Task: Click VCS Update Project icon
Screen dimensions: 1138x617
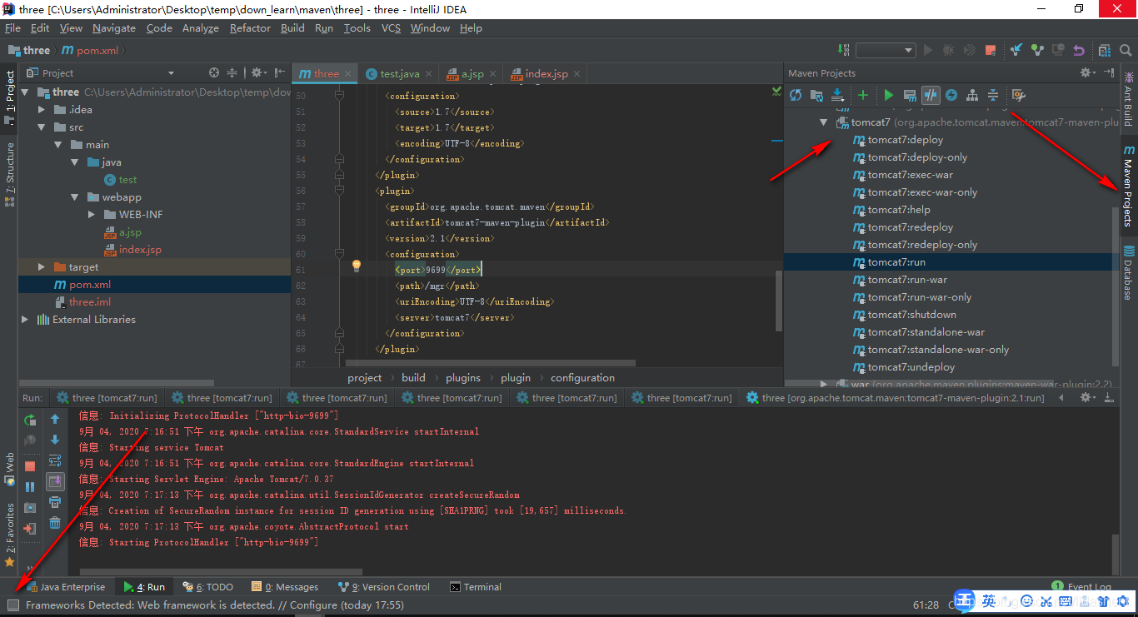Action: 1016,50
